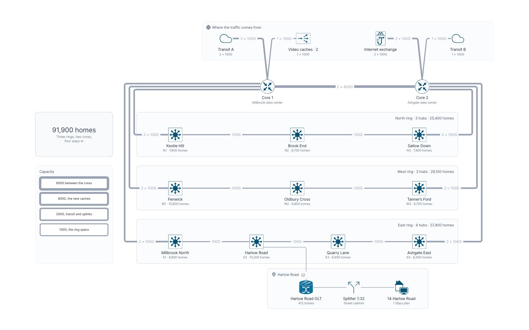Click the Core 1 router icon
Viewport: 529px width, 330px height.
click(267, 87)
